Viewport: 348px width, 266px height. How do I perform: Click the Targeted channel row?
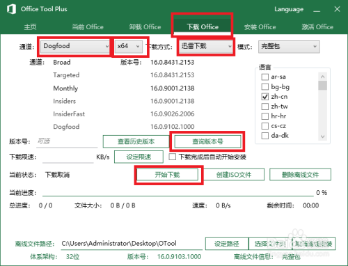(66, 75)
